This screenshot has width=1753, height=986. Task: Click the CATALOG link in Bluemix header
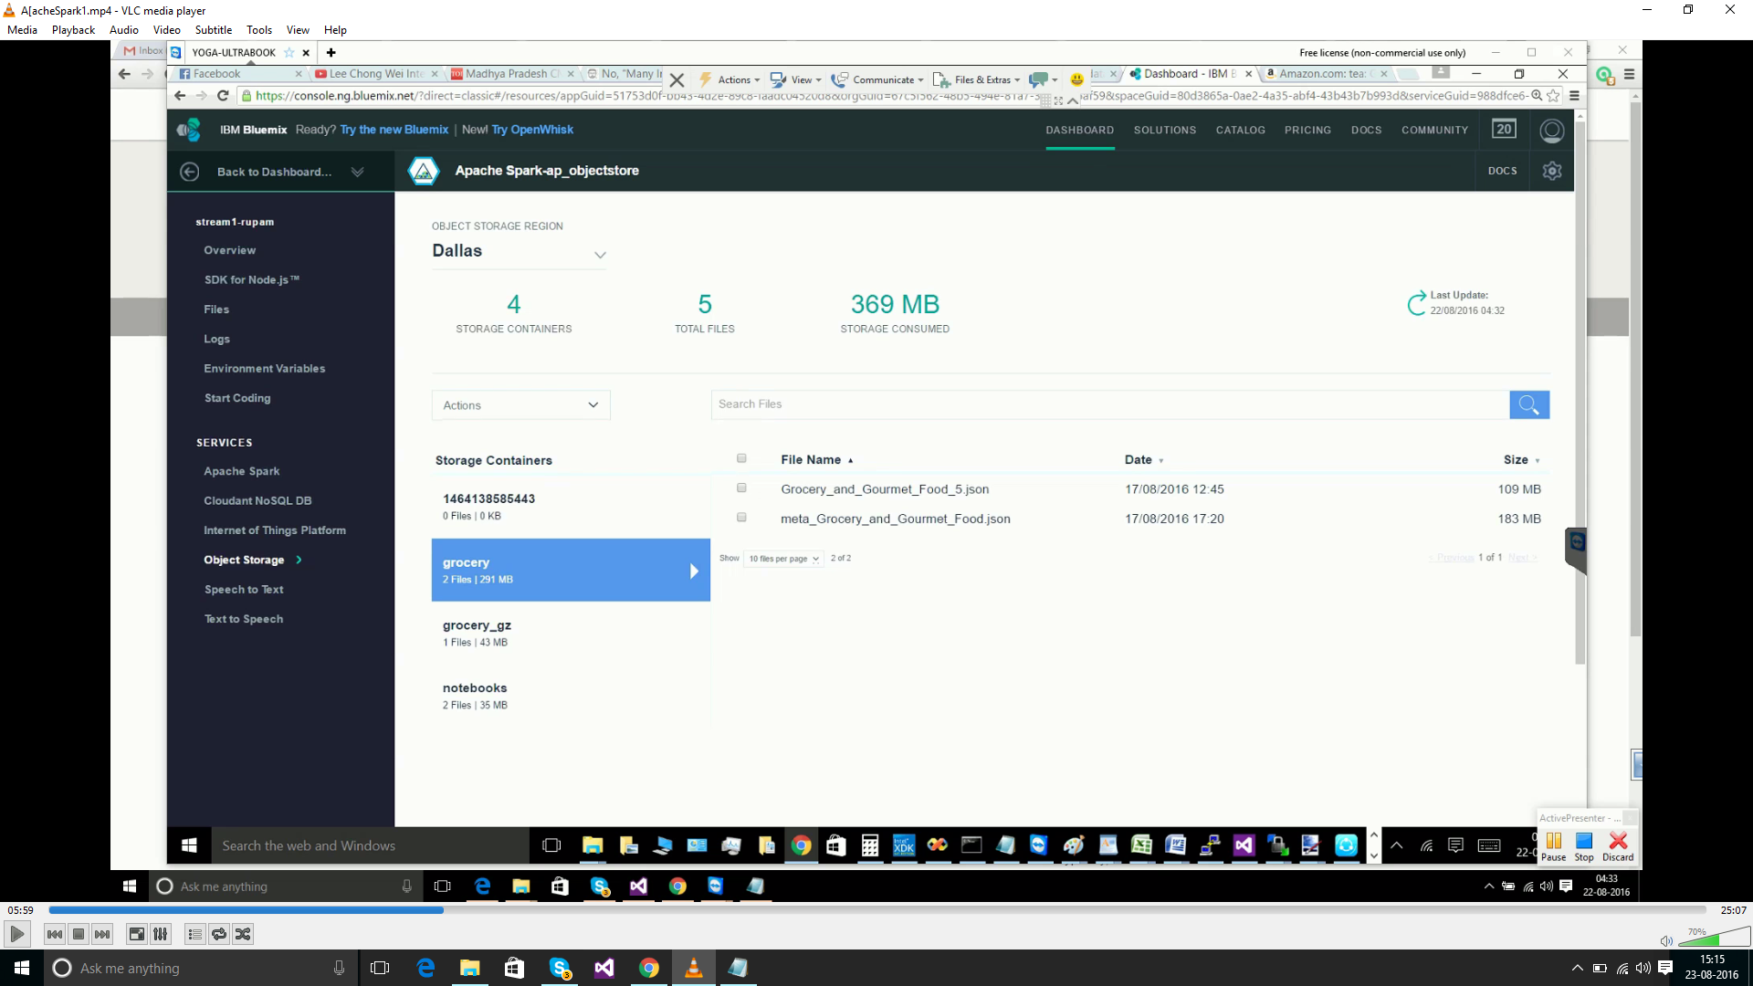[x=1240, y=130]
